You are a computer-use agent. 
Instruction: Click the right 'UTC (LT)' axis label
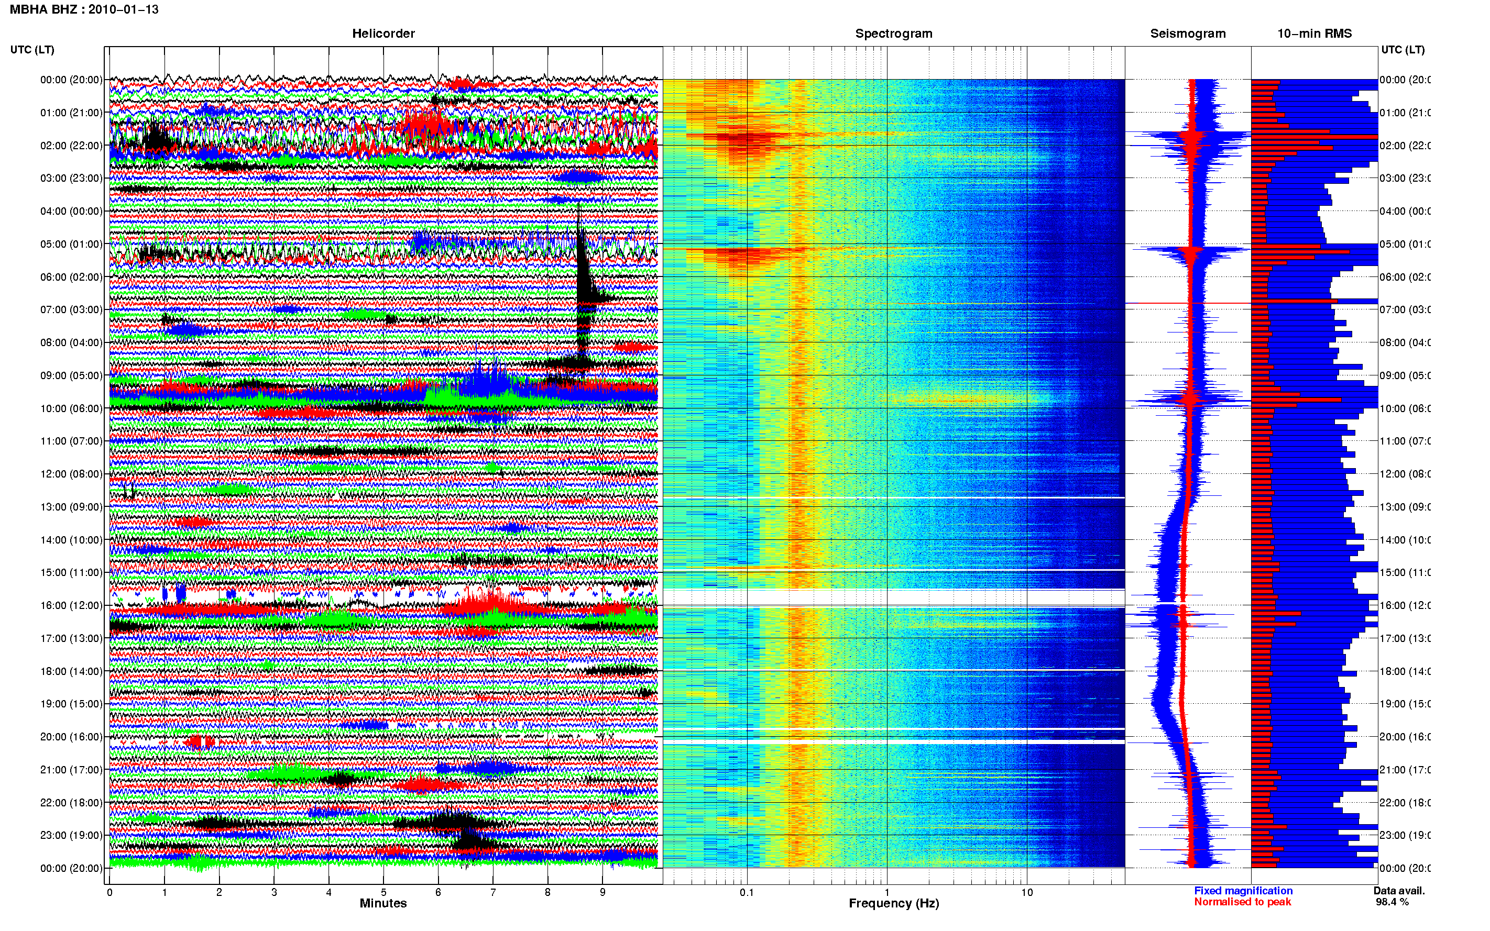[x=1403, y=49]
